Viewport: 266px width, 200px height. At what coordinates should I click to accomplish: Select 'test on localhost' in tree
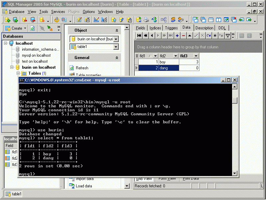tap(35, 61)
